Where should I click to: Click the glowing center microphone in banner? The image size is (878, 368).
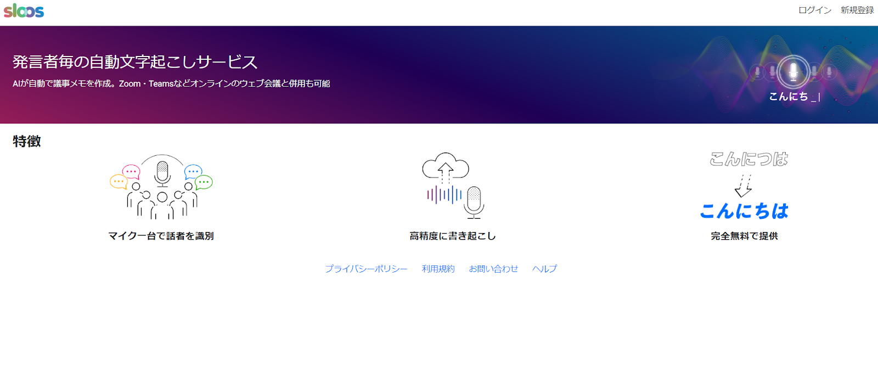coord(793,71)
